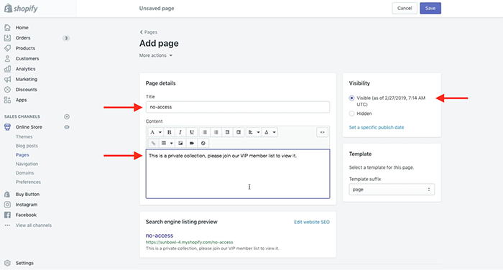Select the Hidden radio button
Viewport: 503px width, 270px height.
(351, 113)
